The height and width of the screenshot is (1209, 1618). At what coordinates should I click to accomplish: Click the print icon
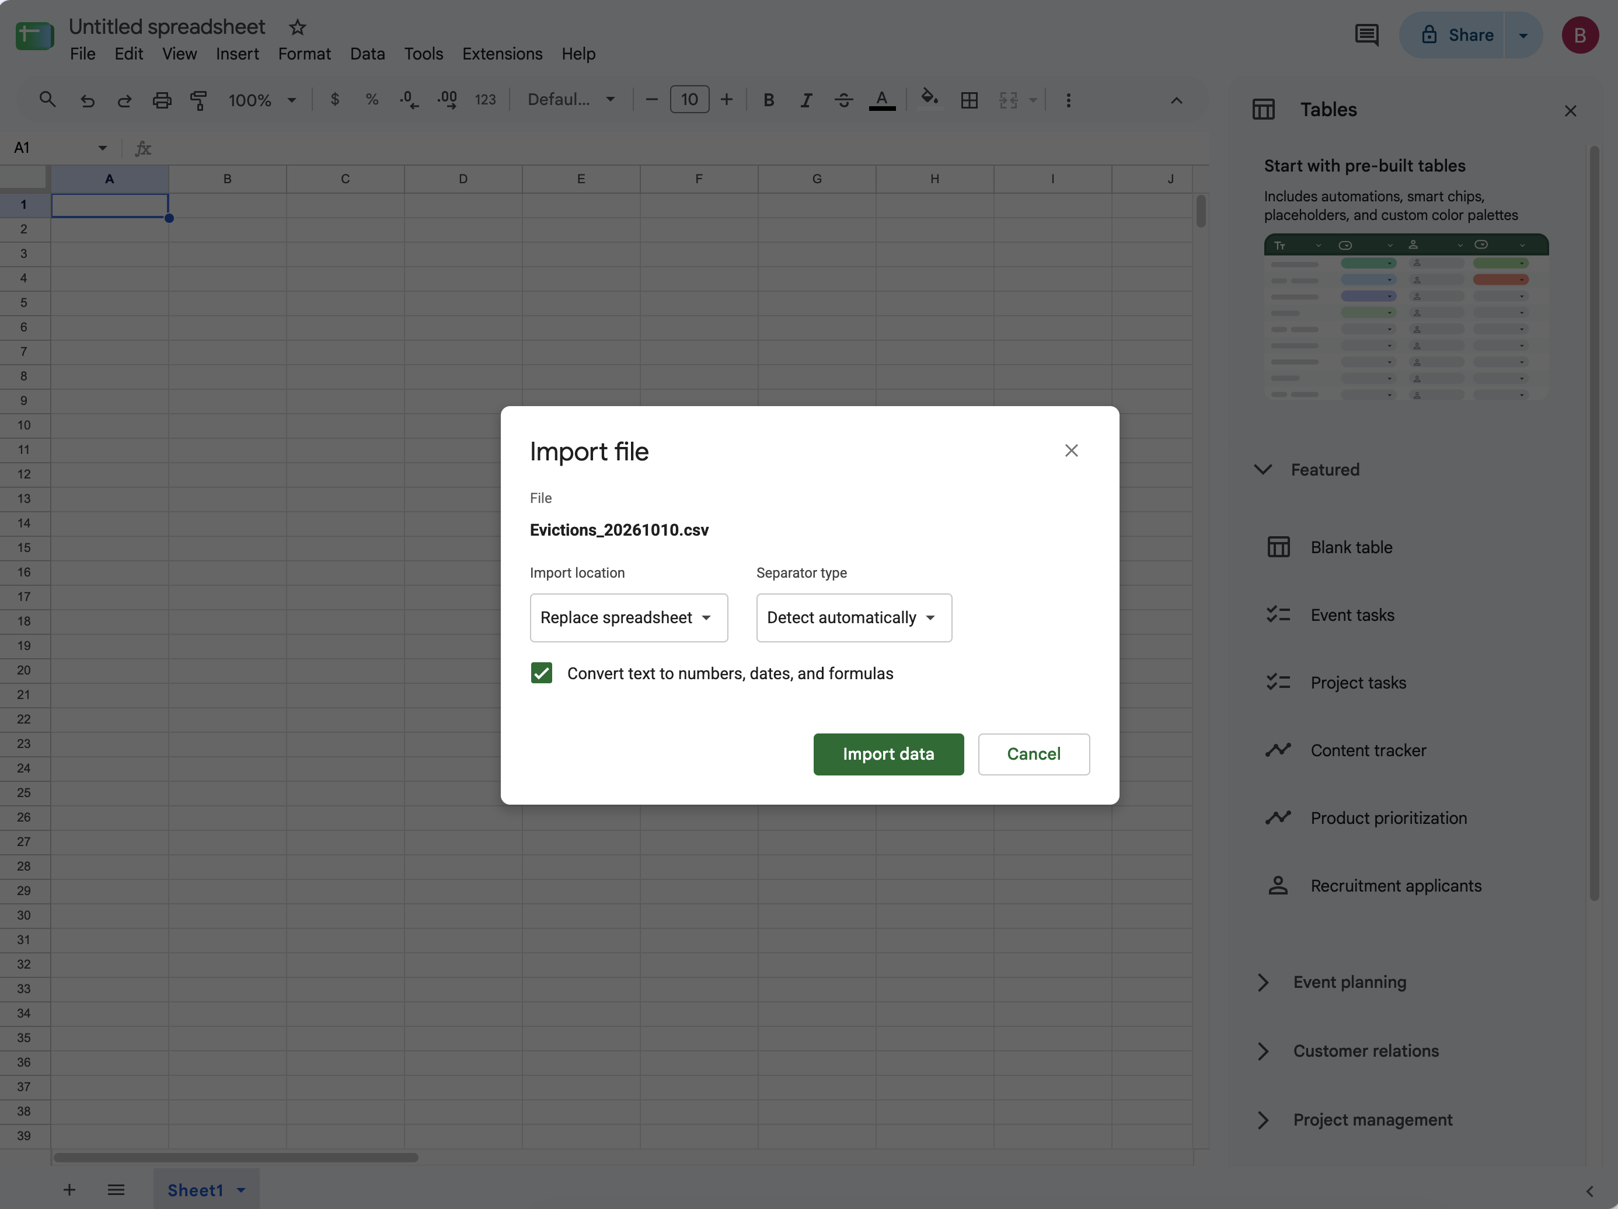click(x=162, y=100)
